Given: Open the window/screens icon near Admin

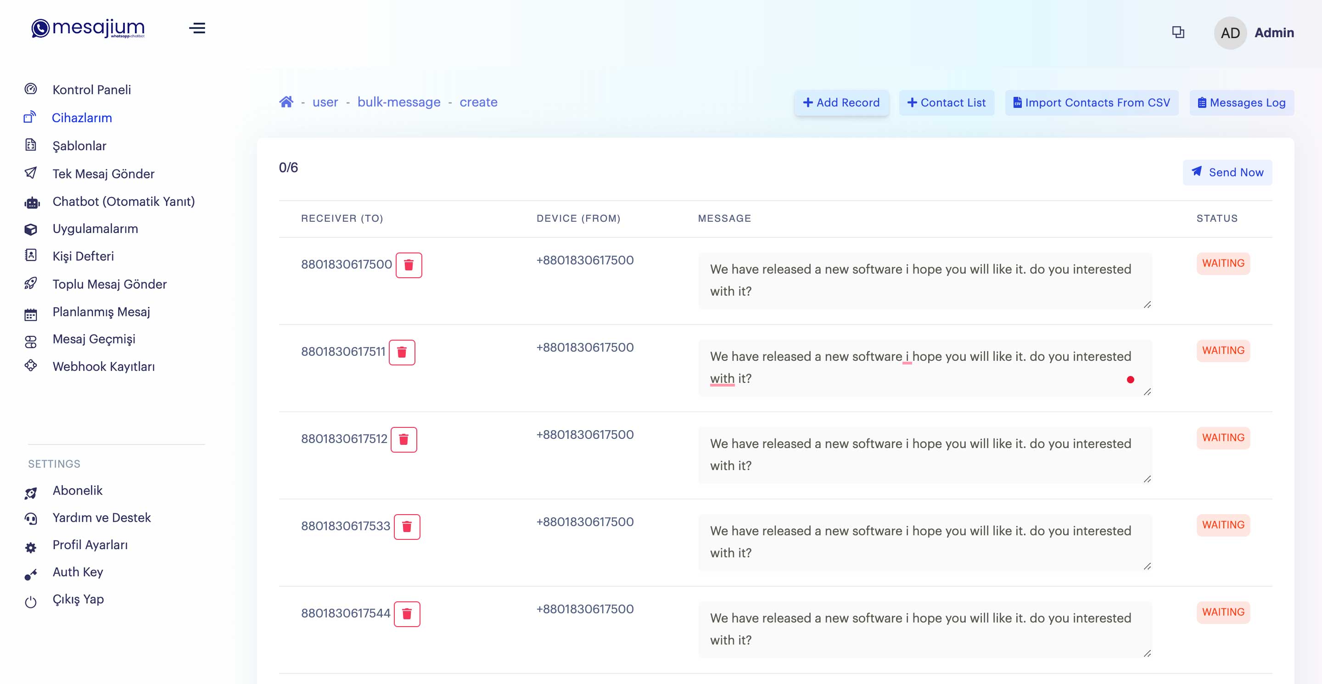Looking at the screenshot, I should [x=1178, y=32].
